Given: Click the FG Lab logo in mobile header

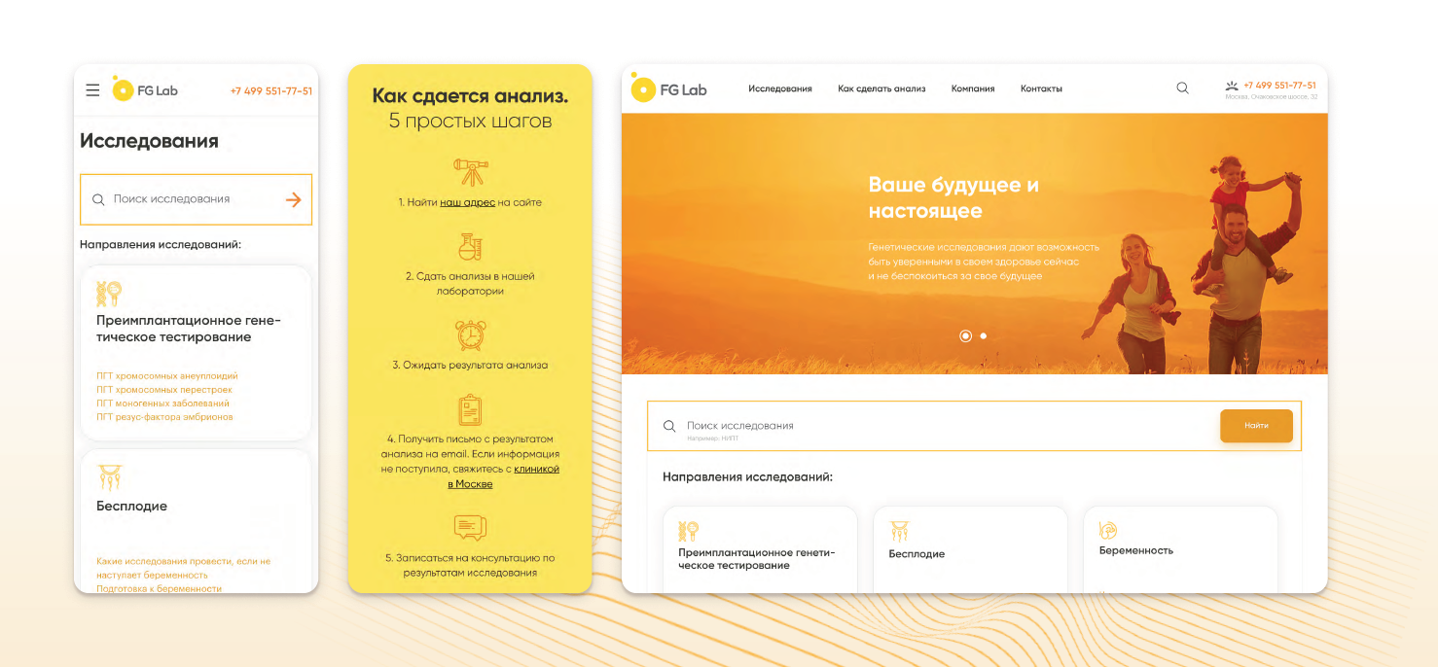Looking at the screenshot, I should point(145,89).
